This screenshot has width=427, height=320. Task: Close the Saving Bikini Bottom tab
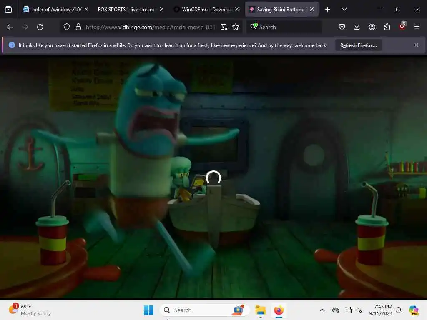(312, 9)
